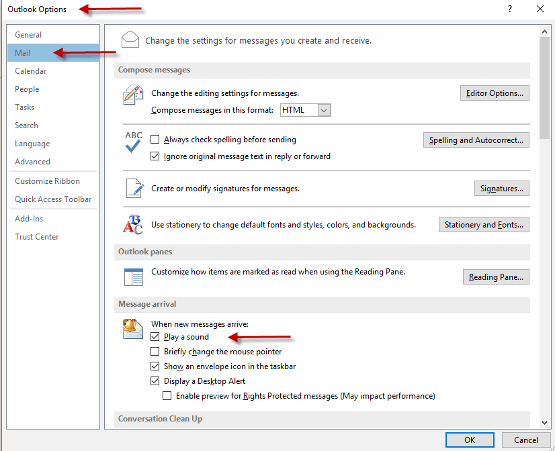Viewport: 555px width, 451px height.
Task: Select the General category
Action: pyautogui.click(x=53, y=35)
